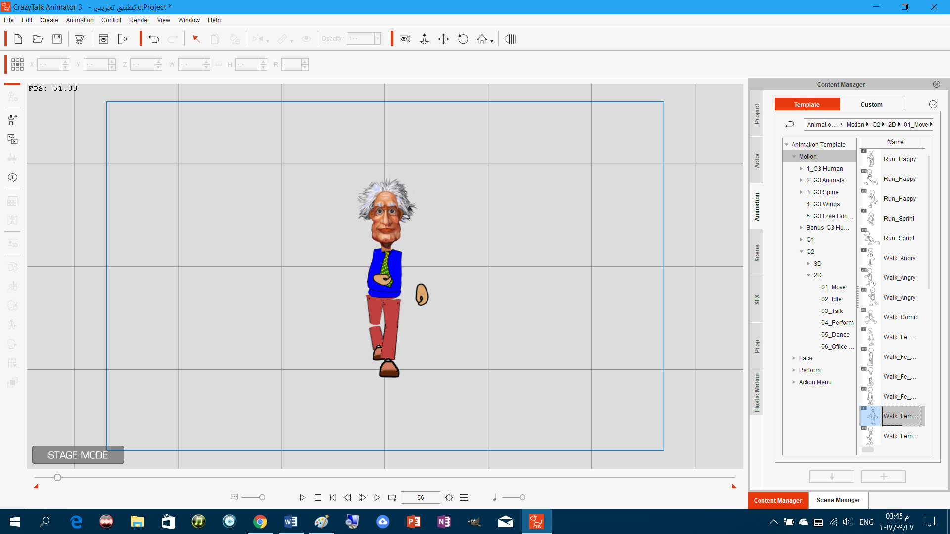
Task: Open the Character Composer icon in left sidebar
Action: [12, 120]
